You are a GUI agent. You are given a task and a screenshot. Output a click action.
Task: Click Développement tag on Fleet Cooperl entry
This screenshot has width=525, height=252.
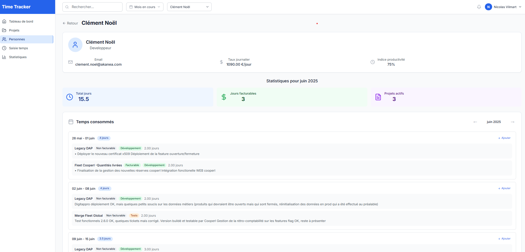[x=155, y=165]
